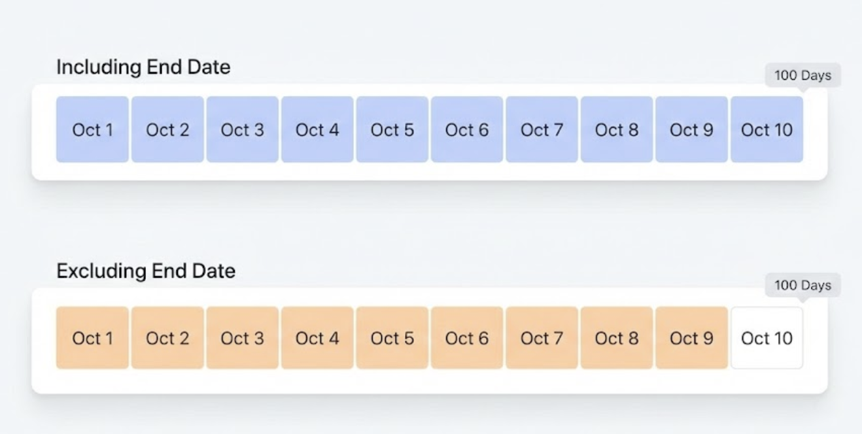Click Oct 1 in Including End Date row
The width and height of the screenshot is (862, 434).
92,129
